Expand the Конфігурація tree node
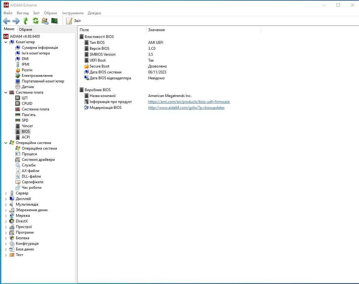 click(6, 244)
